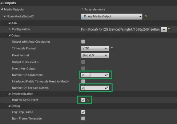Enable Output with Auto Circulating checkbox

point(83,42)
